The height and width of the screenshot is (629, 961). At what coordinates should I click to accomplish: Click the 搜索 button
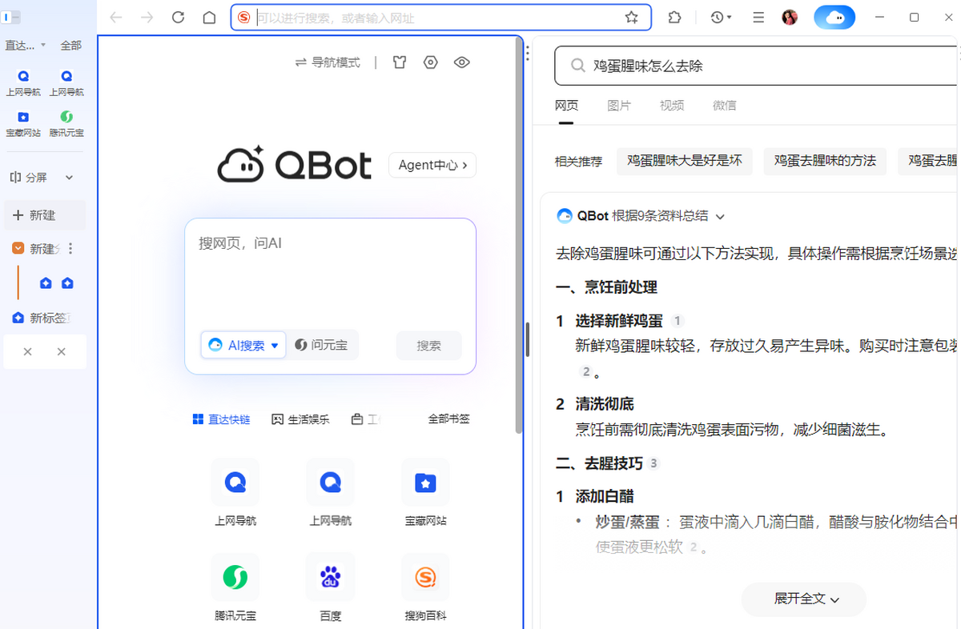pos(428,346)
